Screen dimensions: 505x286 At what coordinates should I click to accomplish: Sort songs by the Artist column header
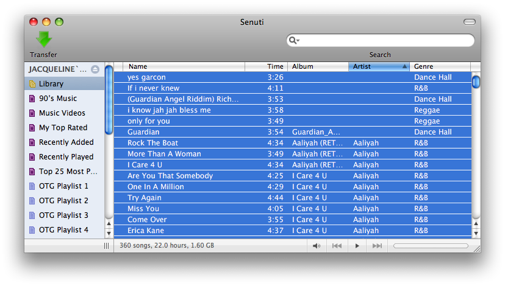click(379, 66)
